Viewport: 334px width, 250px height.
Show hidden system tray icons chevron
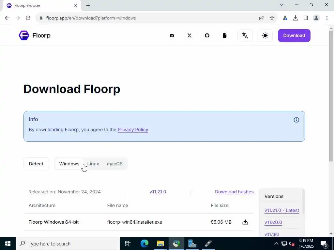click(276, 243)
